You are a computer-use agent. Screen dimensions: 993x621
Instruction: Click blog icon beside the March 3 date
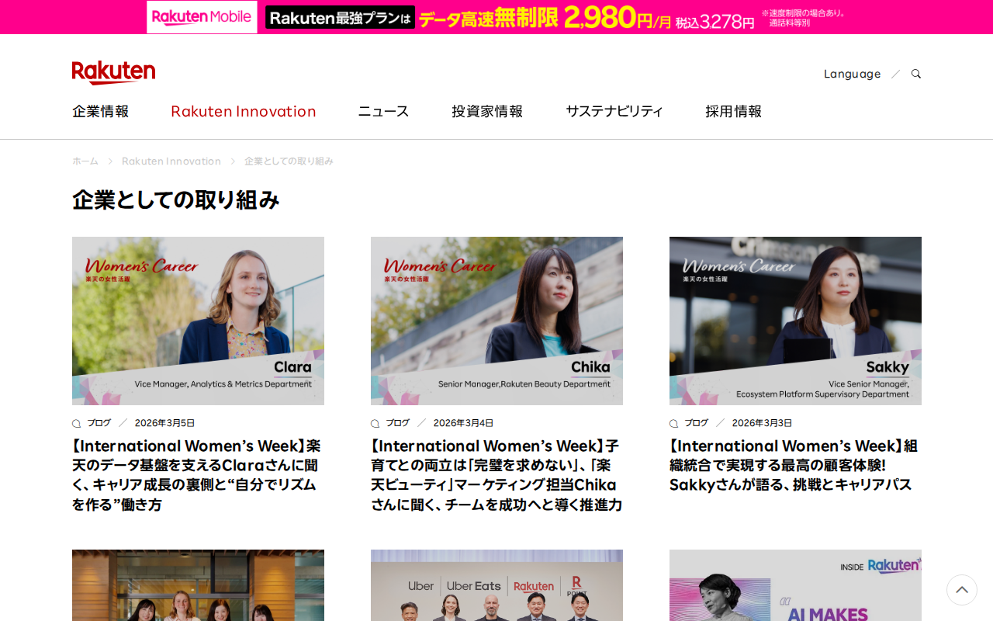coord(673,424)
